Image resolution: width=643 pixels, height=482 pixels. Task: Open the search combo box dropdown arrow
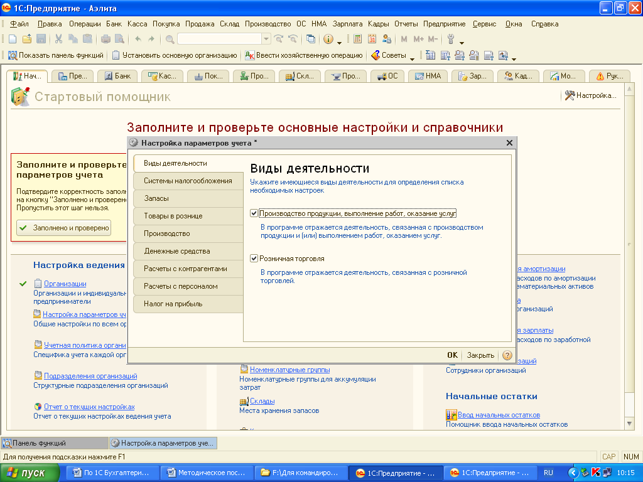[266, 39]
